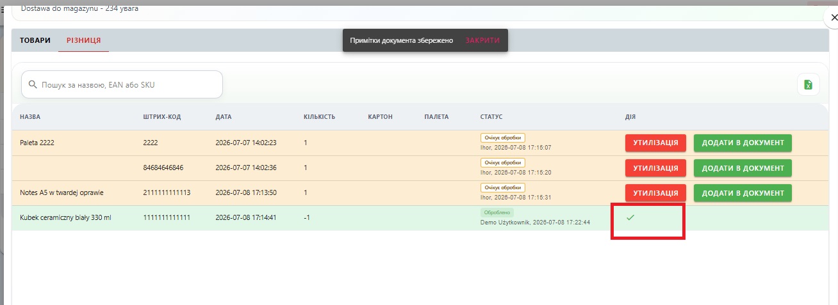Click date 2026-07-07 14:02:23

(246, 143)
